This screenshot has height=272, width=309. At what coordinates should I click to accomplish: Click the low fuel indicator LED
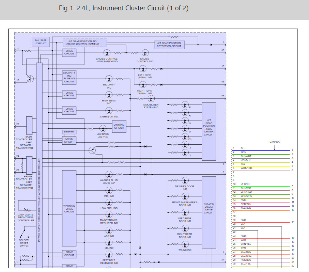coord(109,203)
